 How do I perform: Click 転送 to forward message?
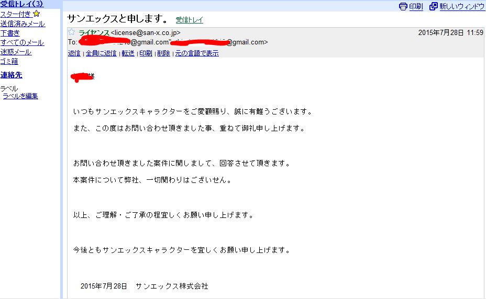click(128, 53)
